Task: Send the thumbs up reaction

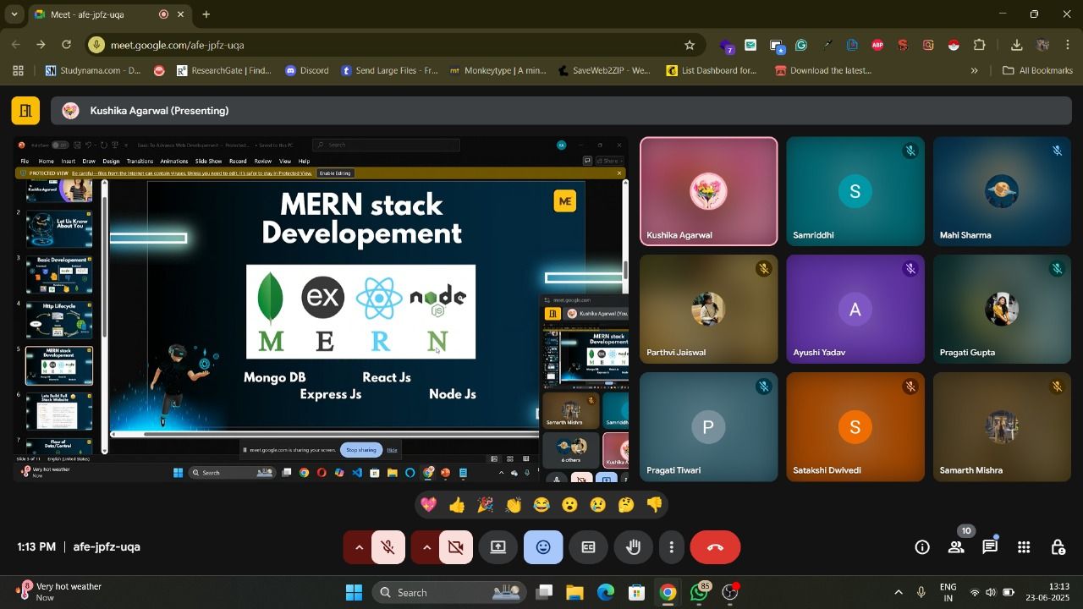Action: pyautogui.click(x=457, y=505)
